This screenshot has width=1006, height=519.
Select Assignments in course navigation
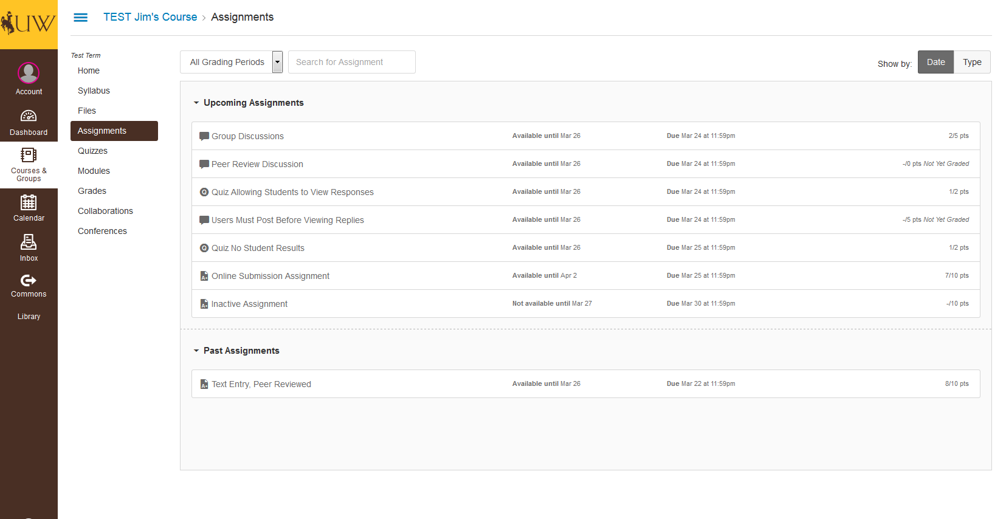(x=114, y=131)
